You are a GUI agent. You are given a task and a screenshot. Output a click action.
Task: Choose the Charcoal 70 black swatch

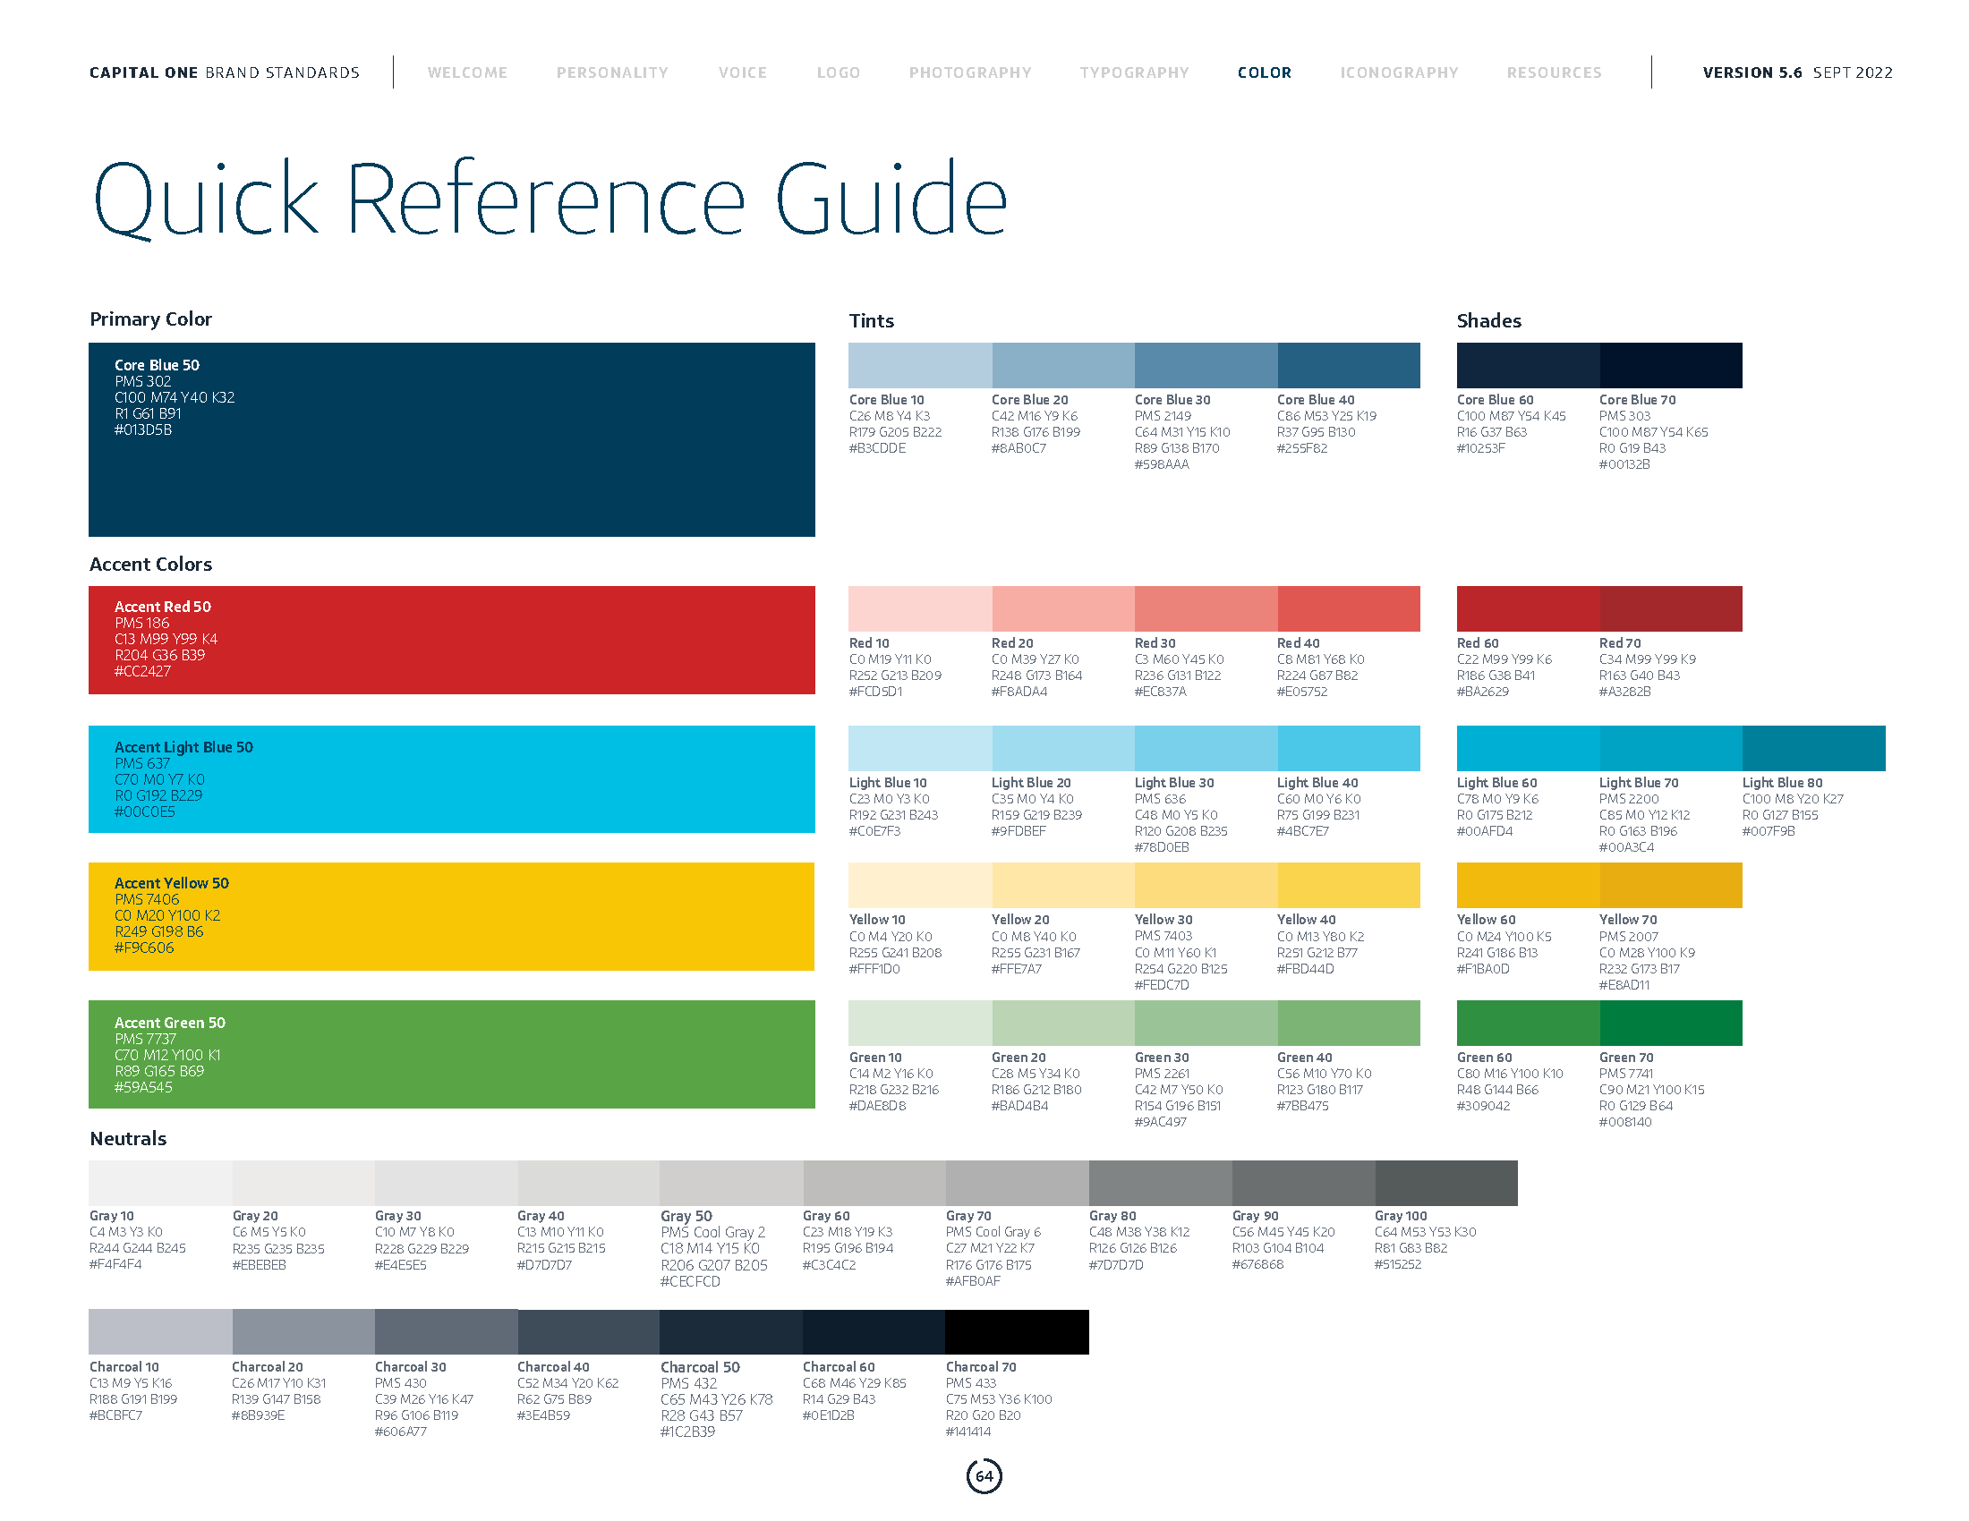tap(1017, 1332)
